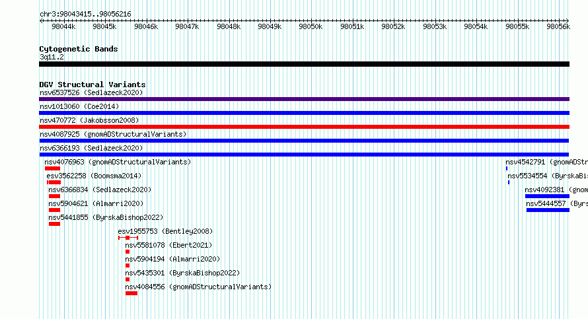Click the black 3q11.2 cytoband bar
Screen dimensions: 588x319
point(304,64)
